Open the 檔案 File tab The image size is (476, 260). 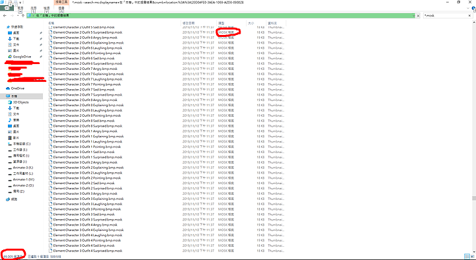click(x=7, y=8)
